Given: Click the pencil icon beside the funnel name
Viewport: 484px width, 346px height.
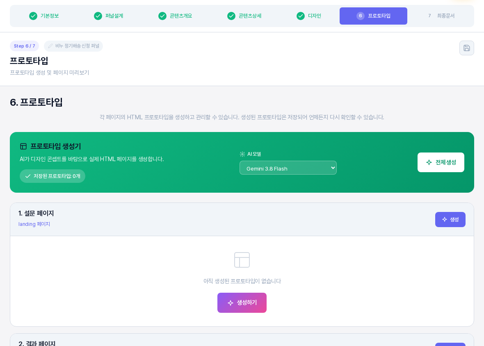Looking at the screenshot, I should [x=50, y=46].
